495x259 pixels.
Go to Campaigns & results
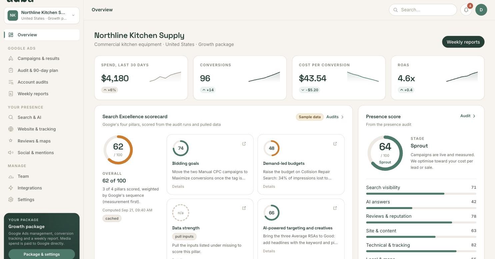(42, 58)
